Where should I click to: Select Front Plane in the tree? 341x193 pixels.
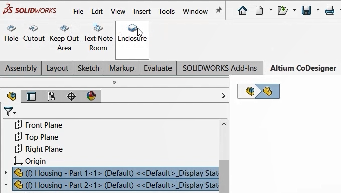(x=44, y=125)
